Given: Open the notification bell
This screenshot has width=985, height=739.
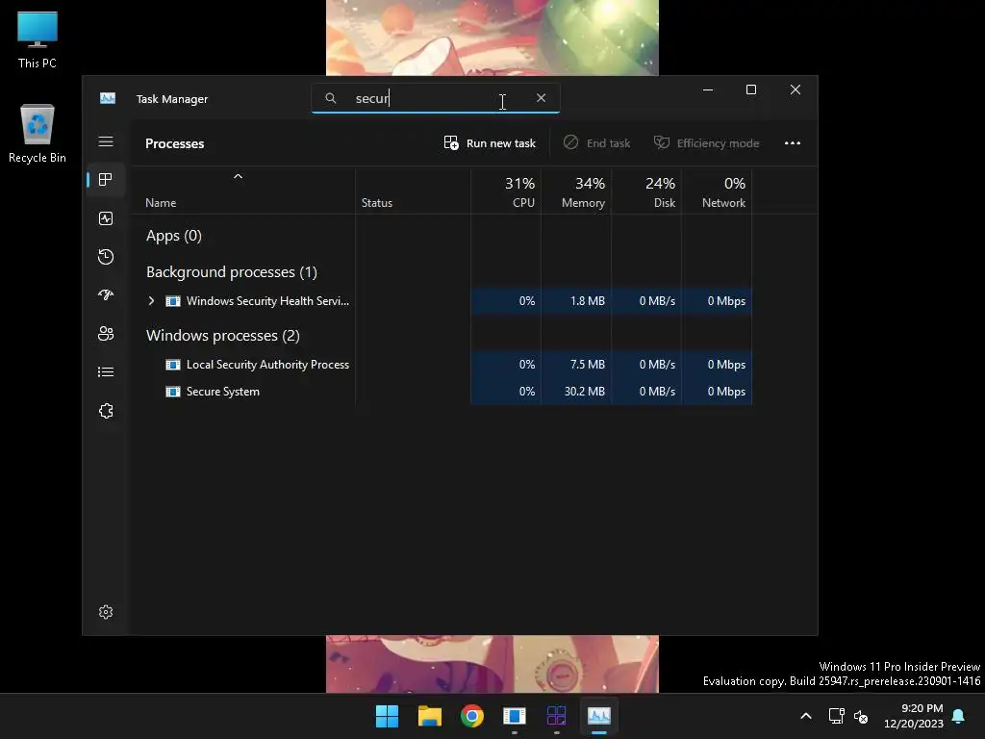Looking at the screenshot, I should 959,716.
